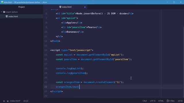Click the 'const pearsItem' declaration on line 16
Image resolution: width=184 pixels, height=103 pixels.
[66, 59]
